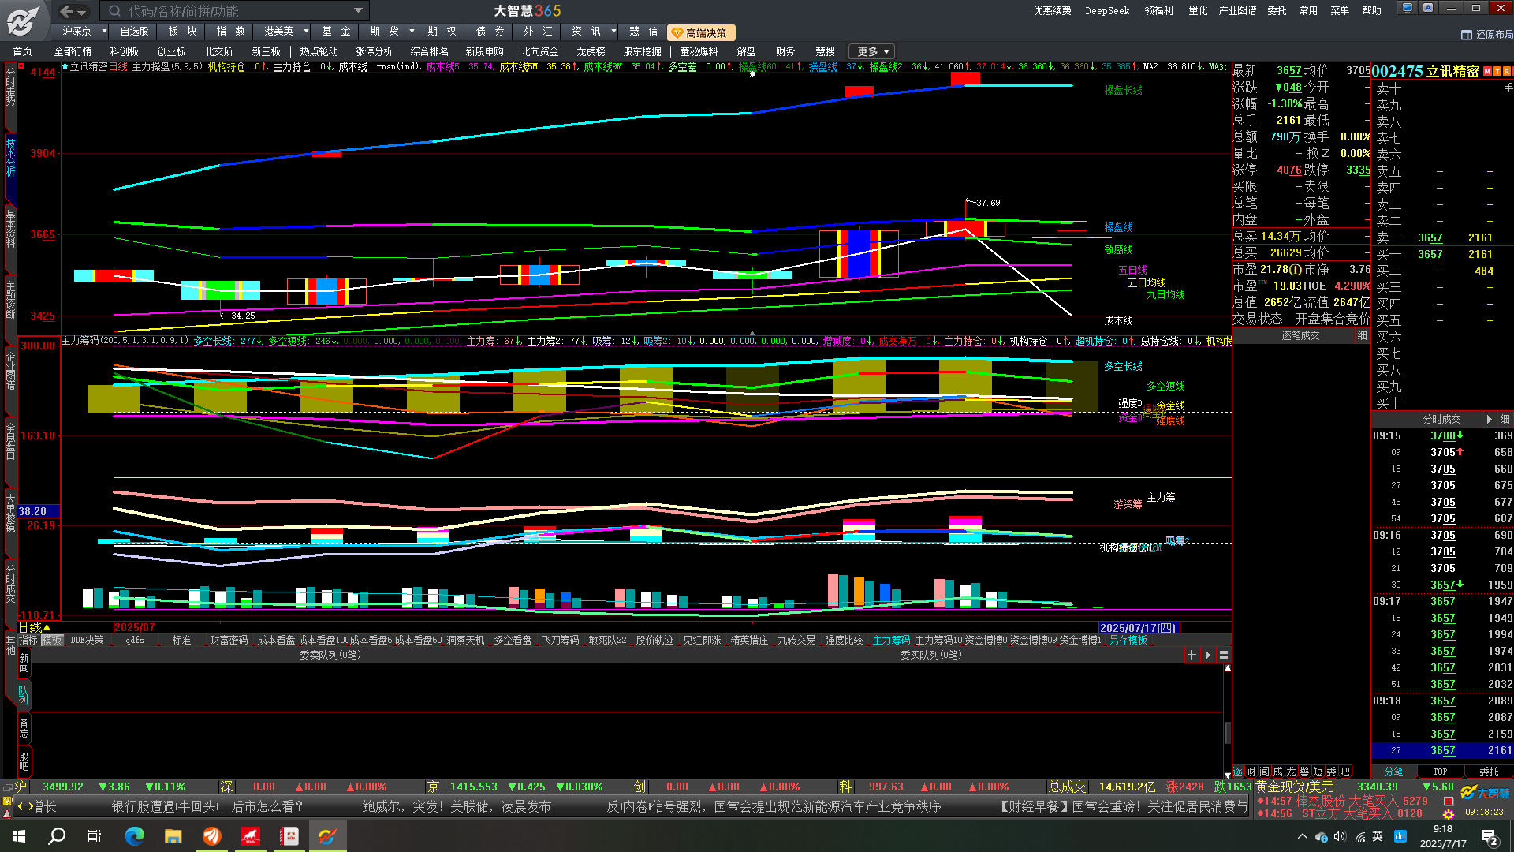Open the 龙虎榜 link
This screenshot has height=852, width=1514.
pyautogui.click(x=591, y=51)
